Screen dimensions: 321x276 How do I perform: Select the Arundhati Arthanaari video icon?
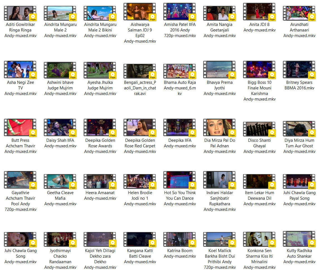click(299, 13)
